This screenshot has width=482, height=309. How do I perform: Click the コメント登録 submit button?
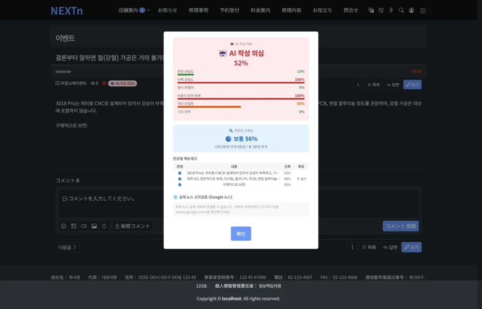coord(401,226)
